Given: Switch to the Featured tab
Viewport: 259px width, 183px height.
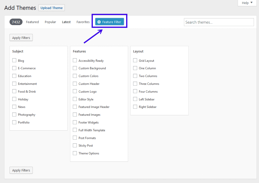Looking at the screenshot, I should [32, 22].
